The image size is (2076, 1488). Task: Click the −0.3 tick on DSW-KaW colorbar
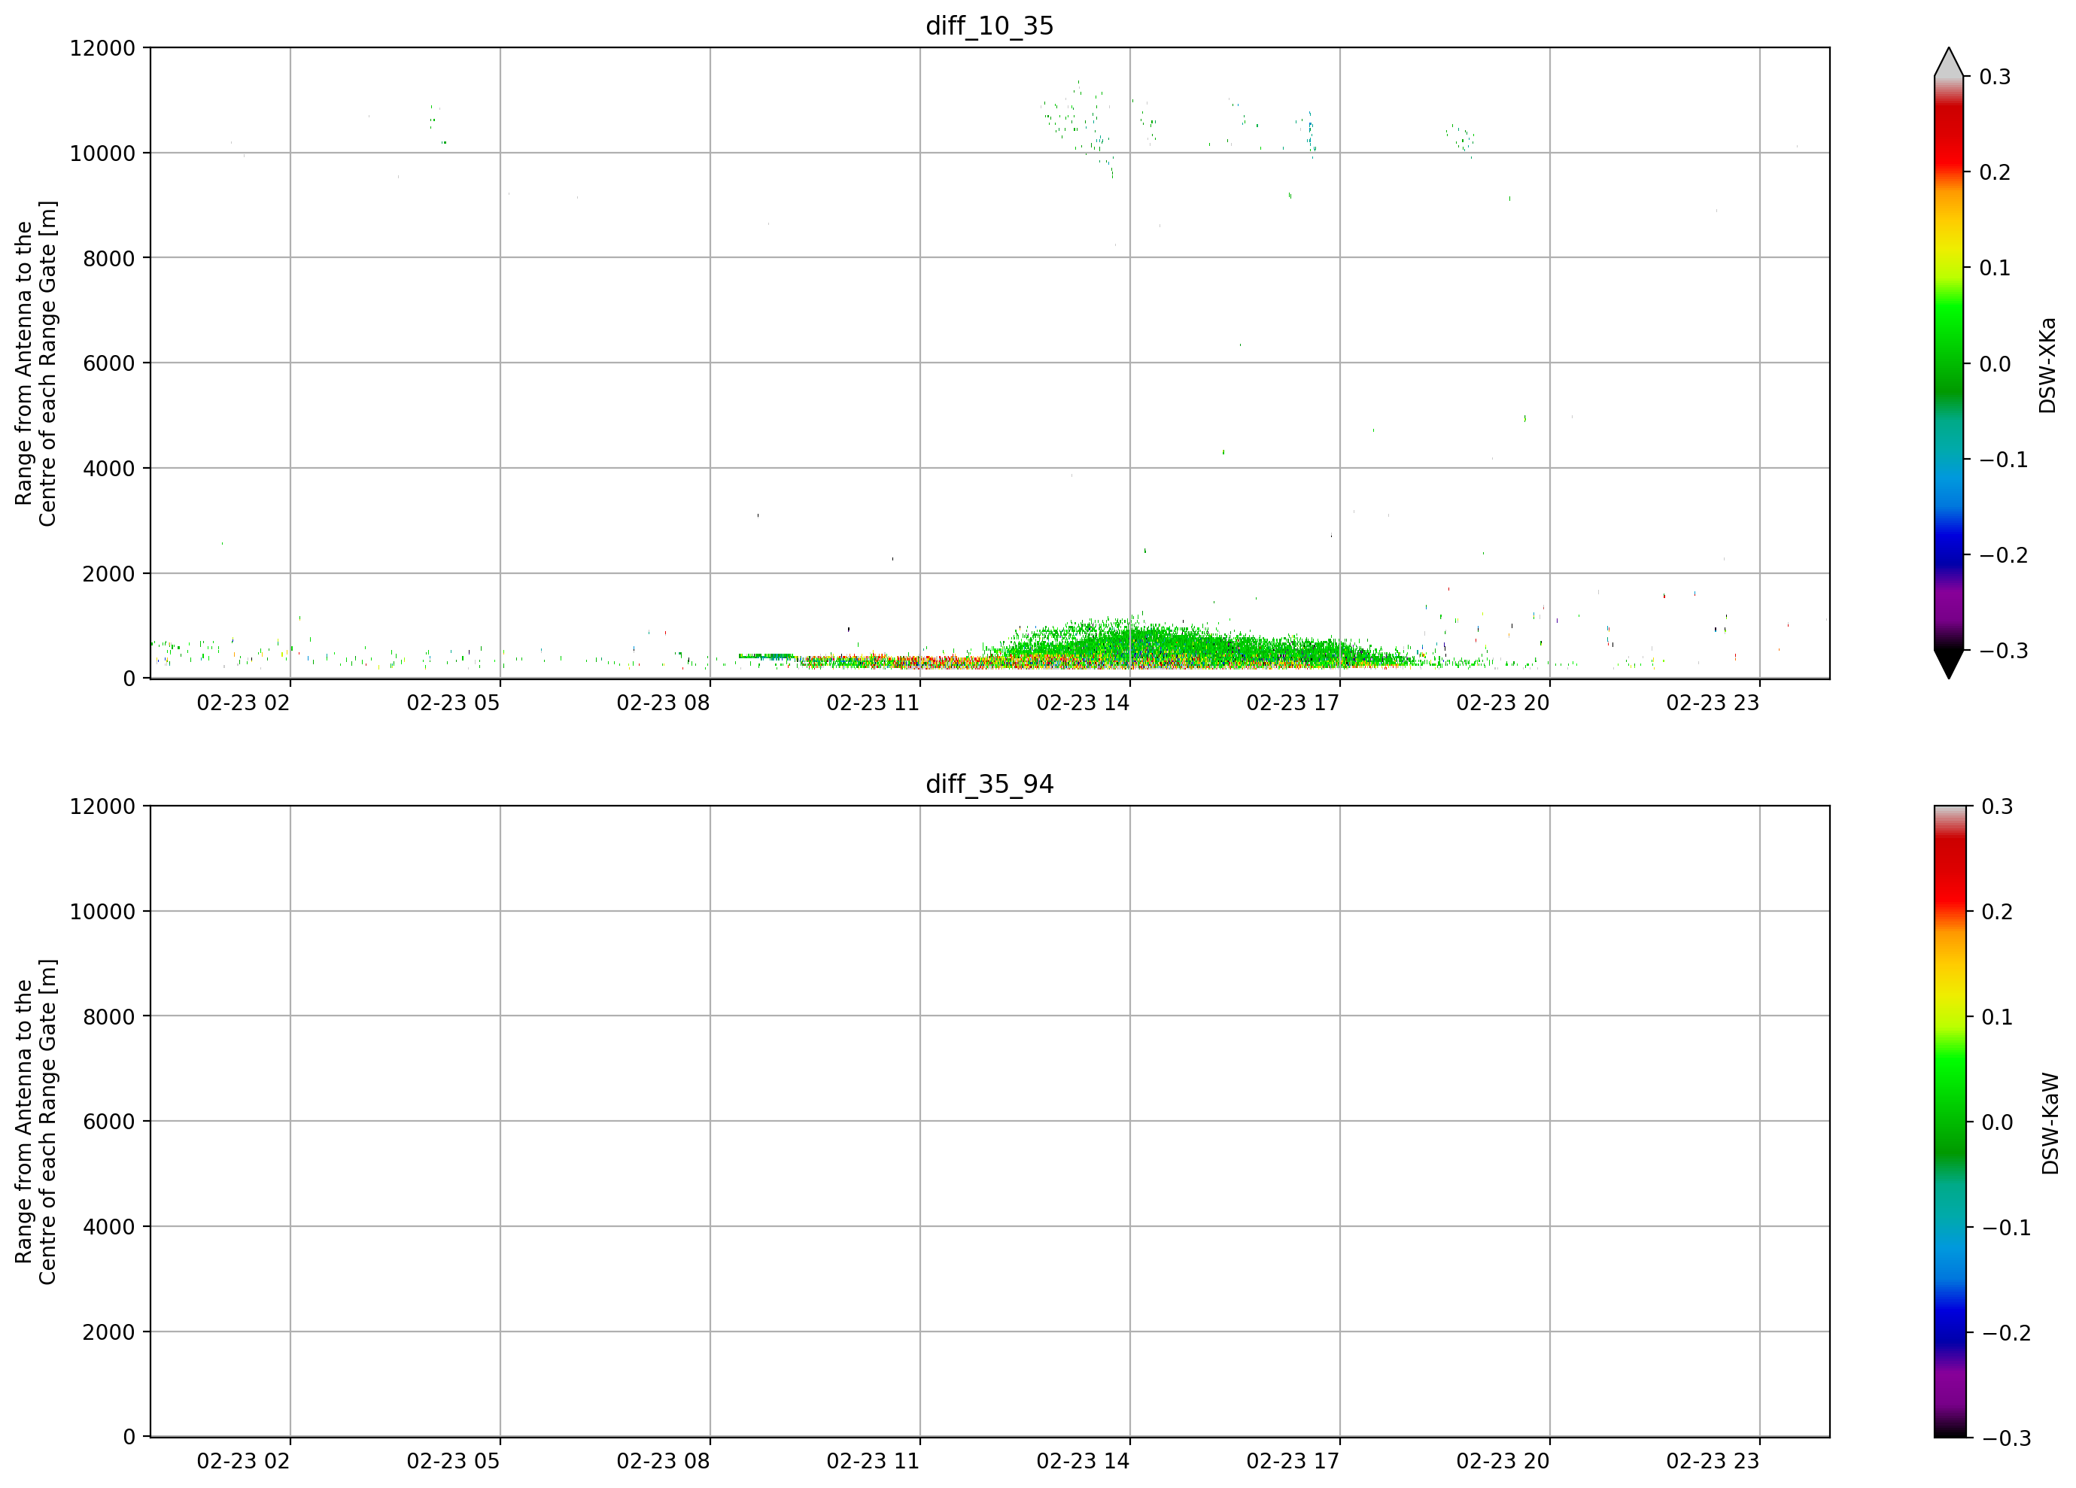coord(2007,1438)
